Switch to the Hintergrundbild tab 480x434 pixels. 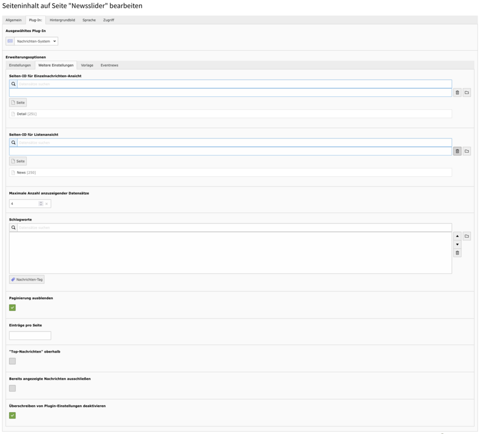pyautogui.click(x=62, y=20)
